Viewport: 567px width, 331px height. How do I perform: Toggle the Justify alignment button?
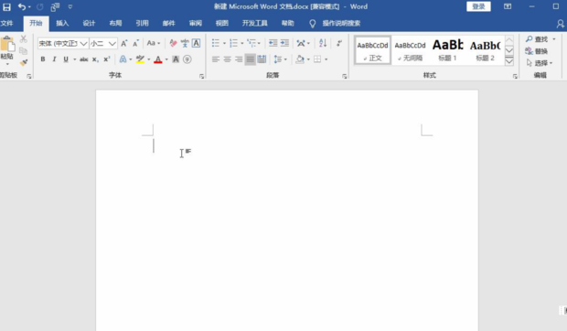pos(250,59)
